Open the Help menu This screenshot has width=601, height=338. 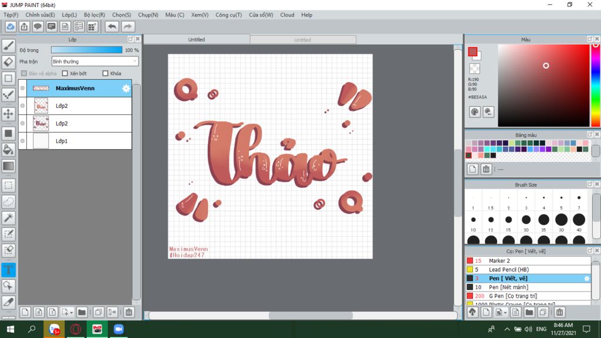coord(306,15)
